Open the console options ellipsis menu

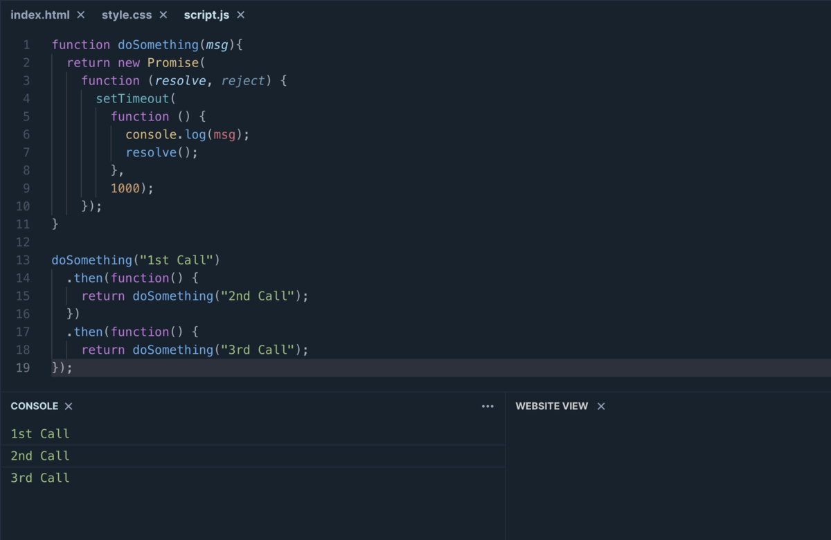(488, 406)
